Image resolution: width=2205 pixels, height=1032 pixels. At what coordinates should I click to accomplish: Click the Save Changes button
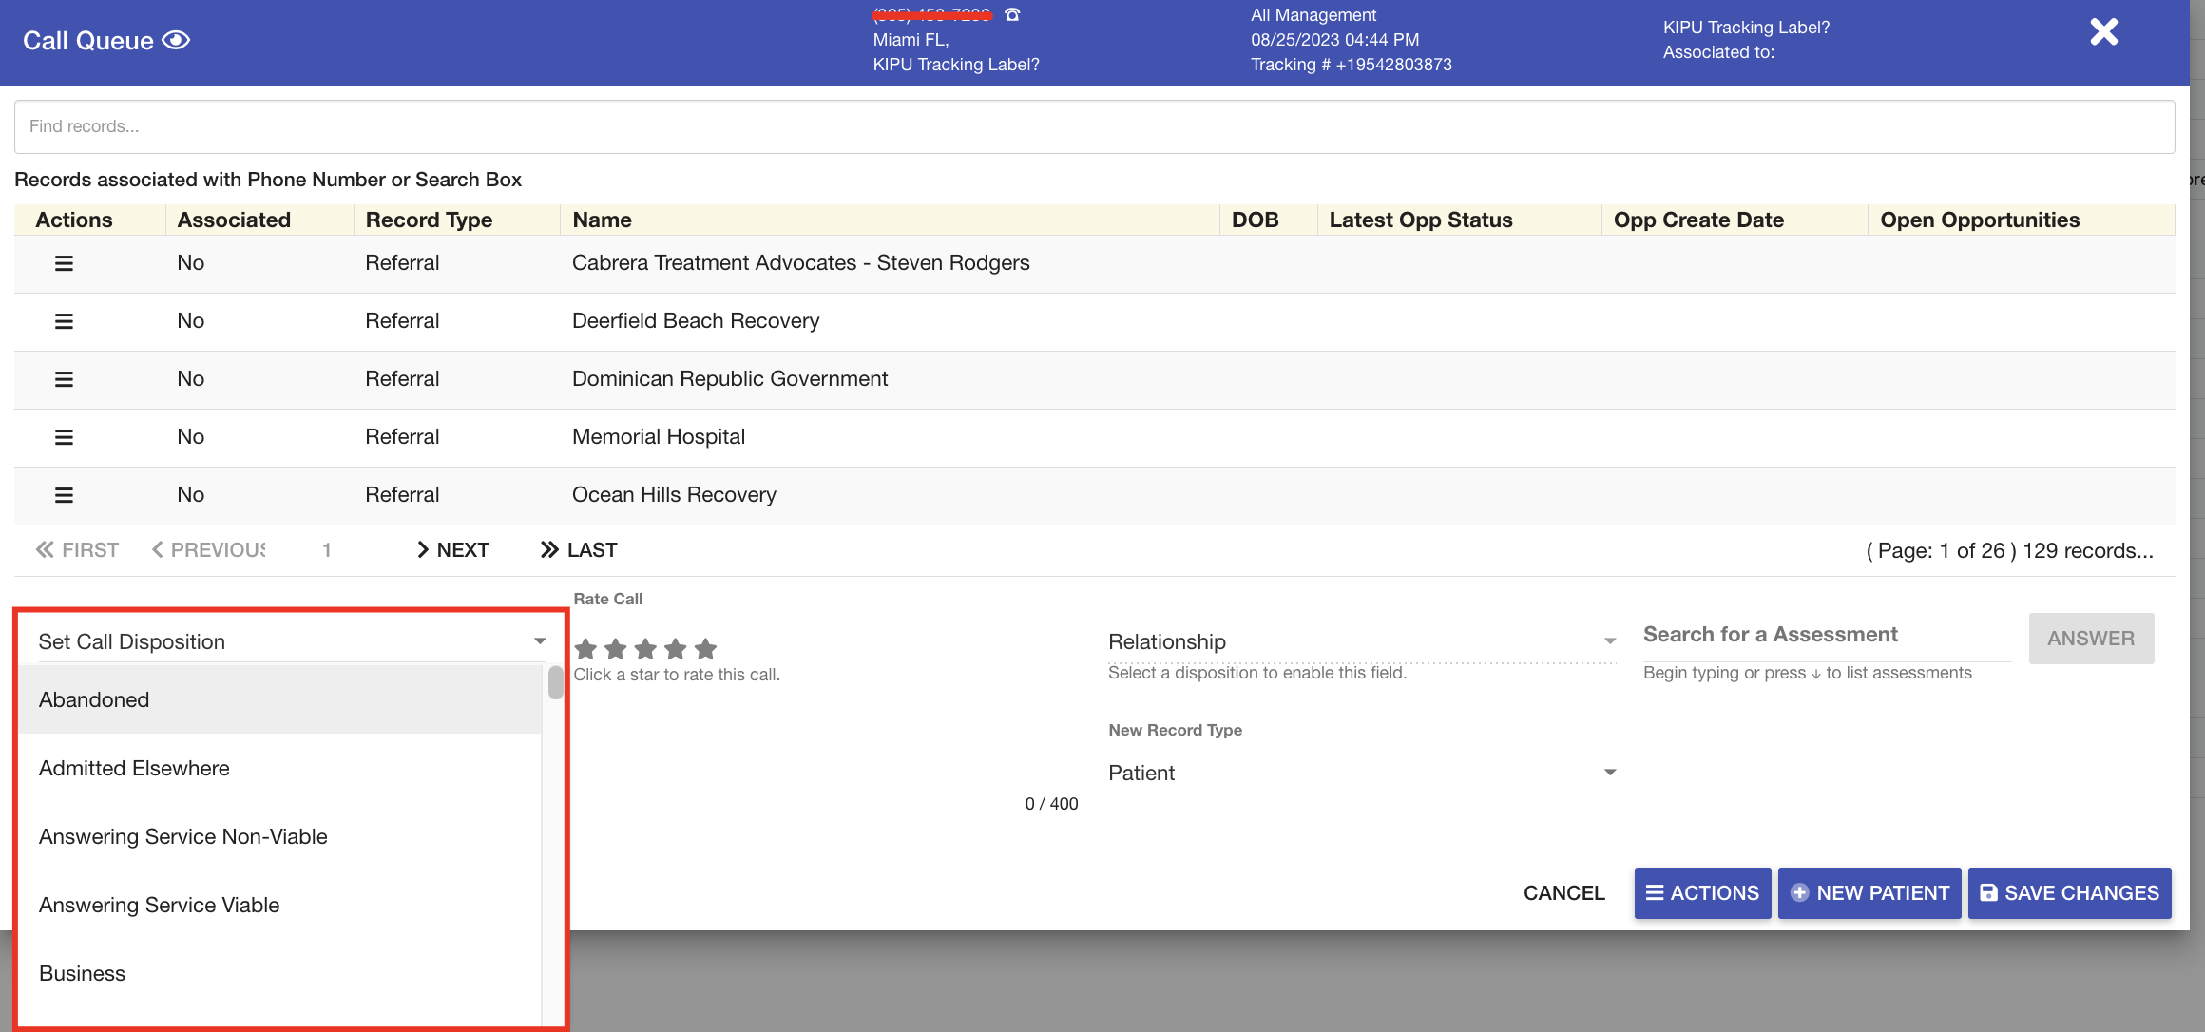pos(2069,893)
